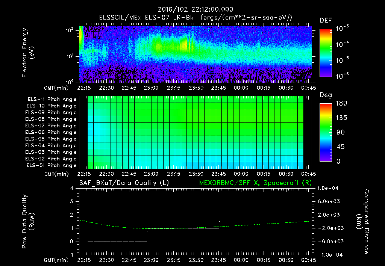Viewport: 385px width, 266px height.
Task: Click the 23:45 tick on bottom plot axis
Action: pos(218,260)
